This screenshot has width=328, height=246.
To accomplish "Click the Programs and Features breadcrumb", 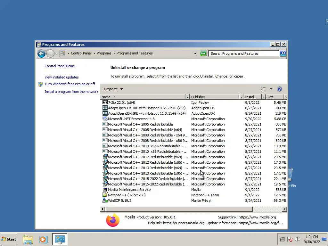I will (x=135, y=53).
